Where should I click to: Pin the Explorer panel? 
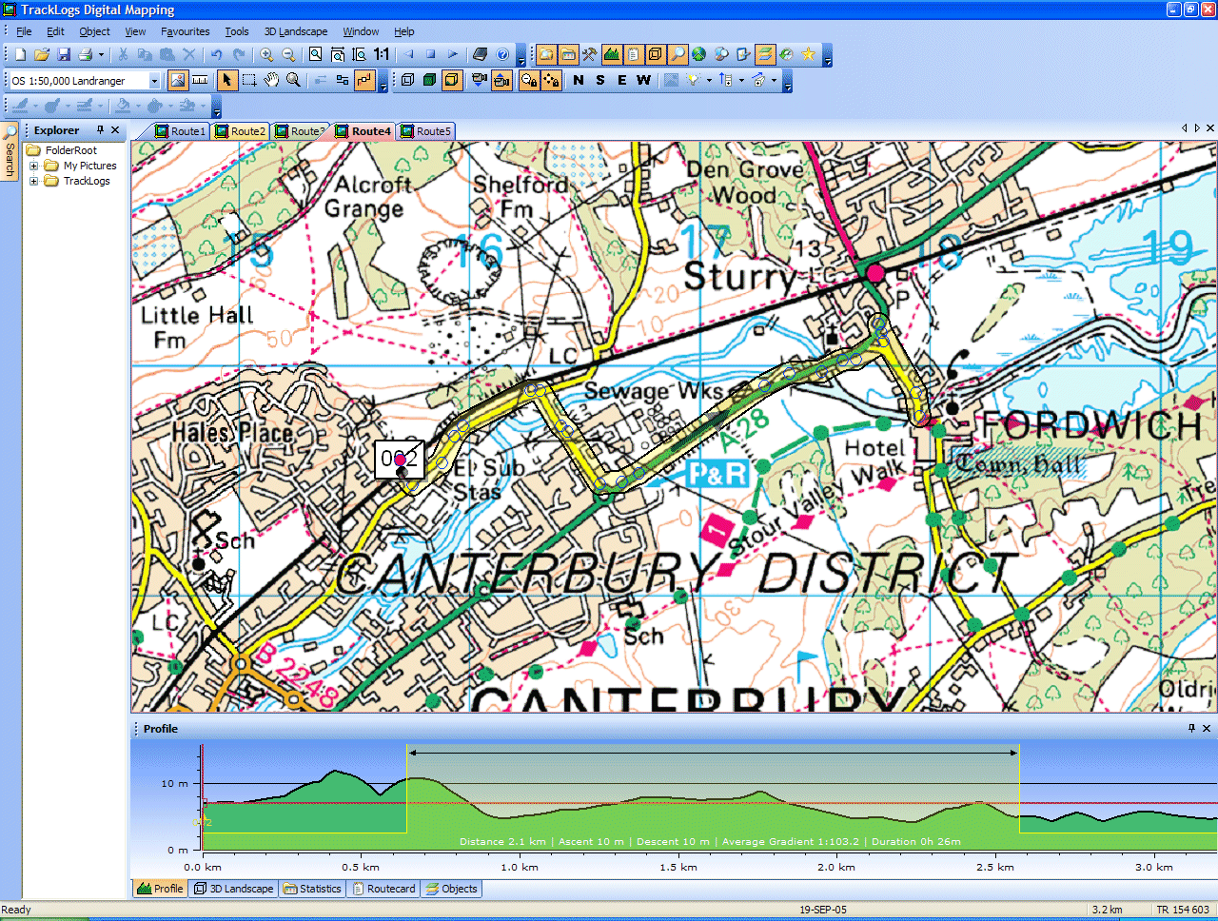[100, 130]
